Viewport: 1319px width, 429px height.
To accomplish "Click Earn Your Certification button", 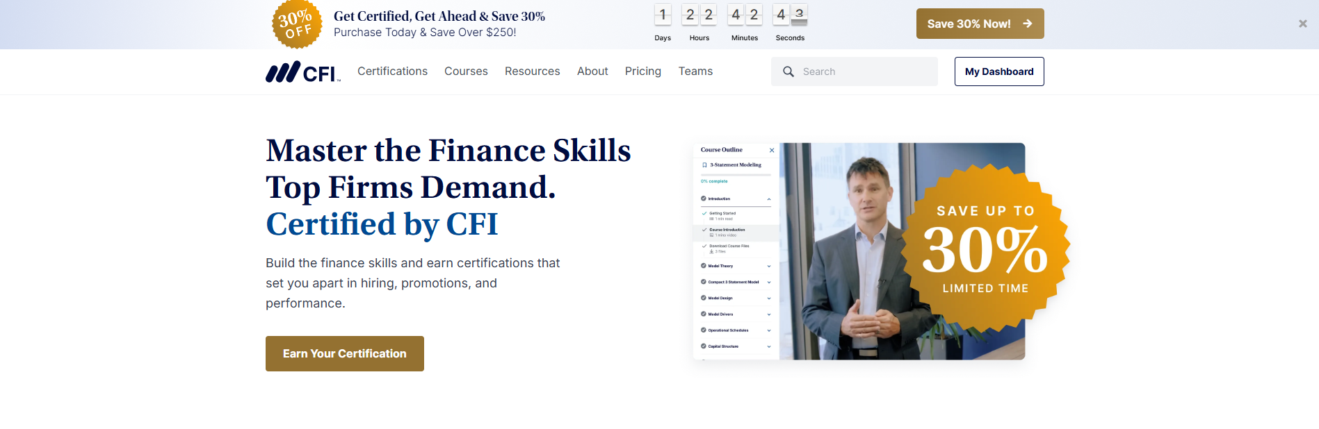I will tap(344, 353).
